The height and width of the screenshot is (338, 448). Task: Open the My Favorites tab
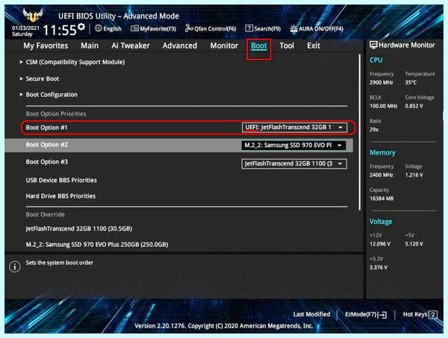tap(46, 46)
